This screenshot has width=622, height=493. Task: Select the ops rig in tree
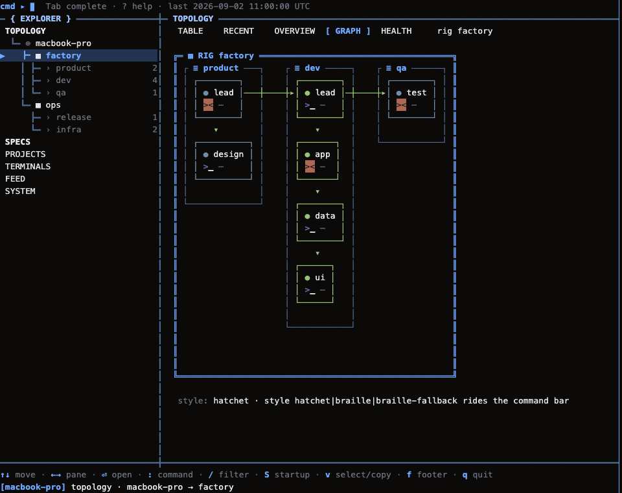point(52,105)
